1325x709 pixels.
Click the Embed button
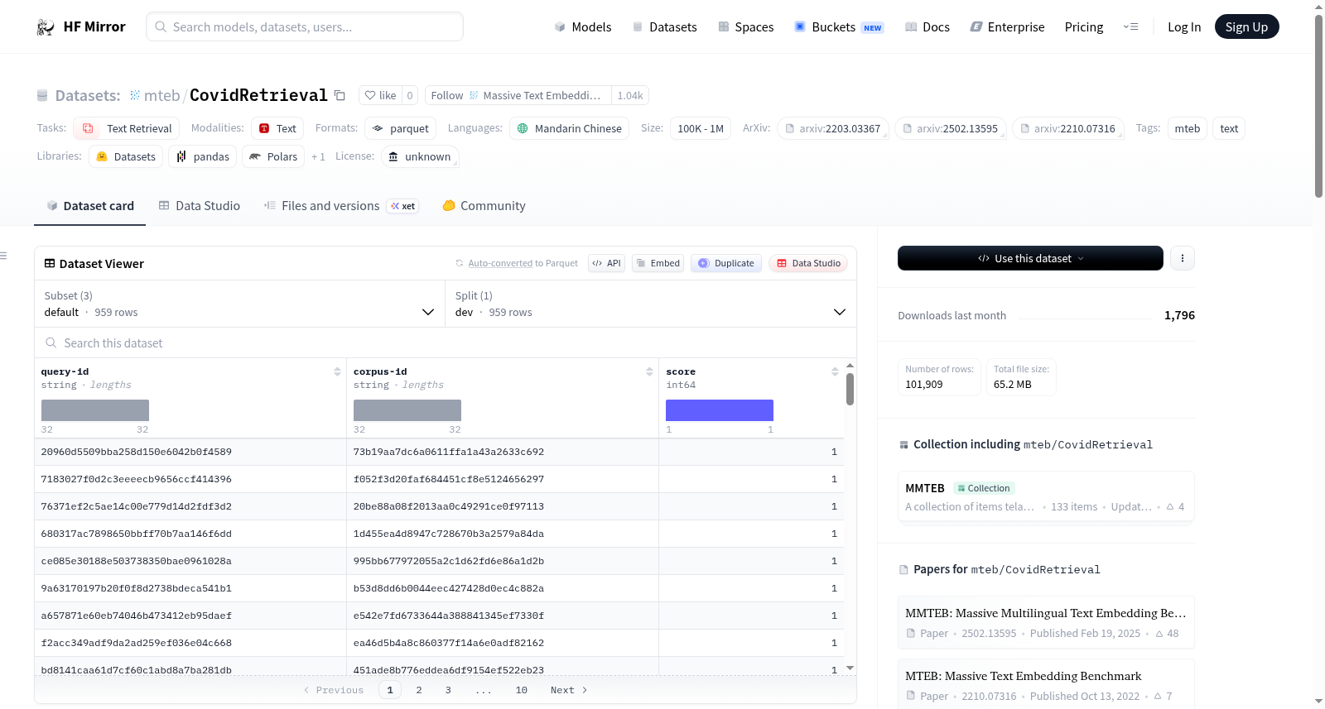(658, 263)
